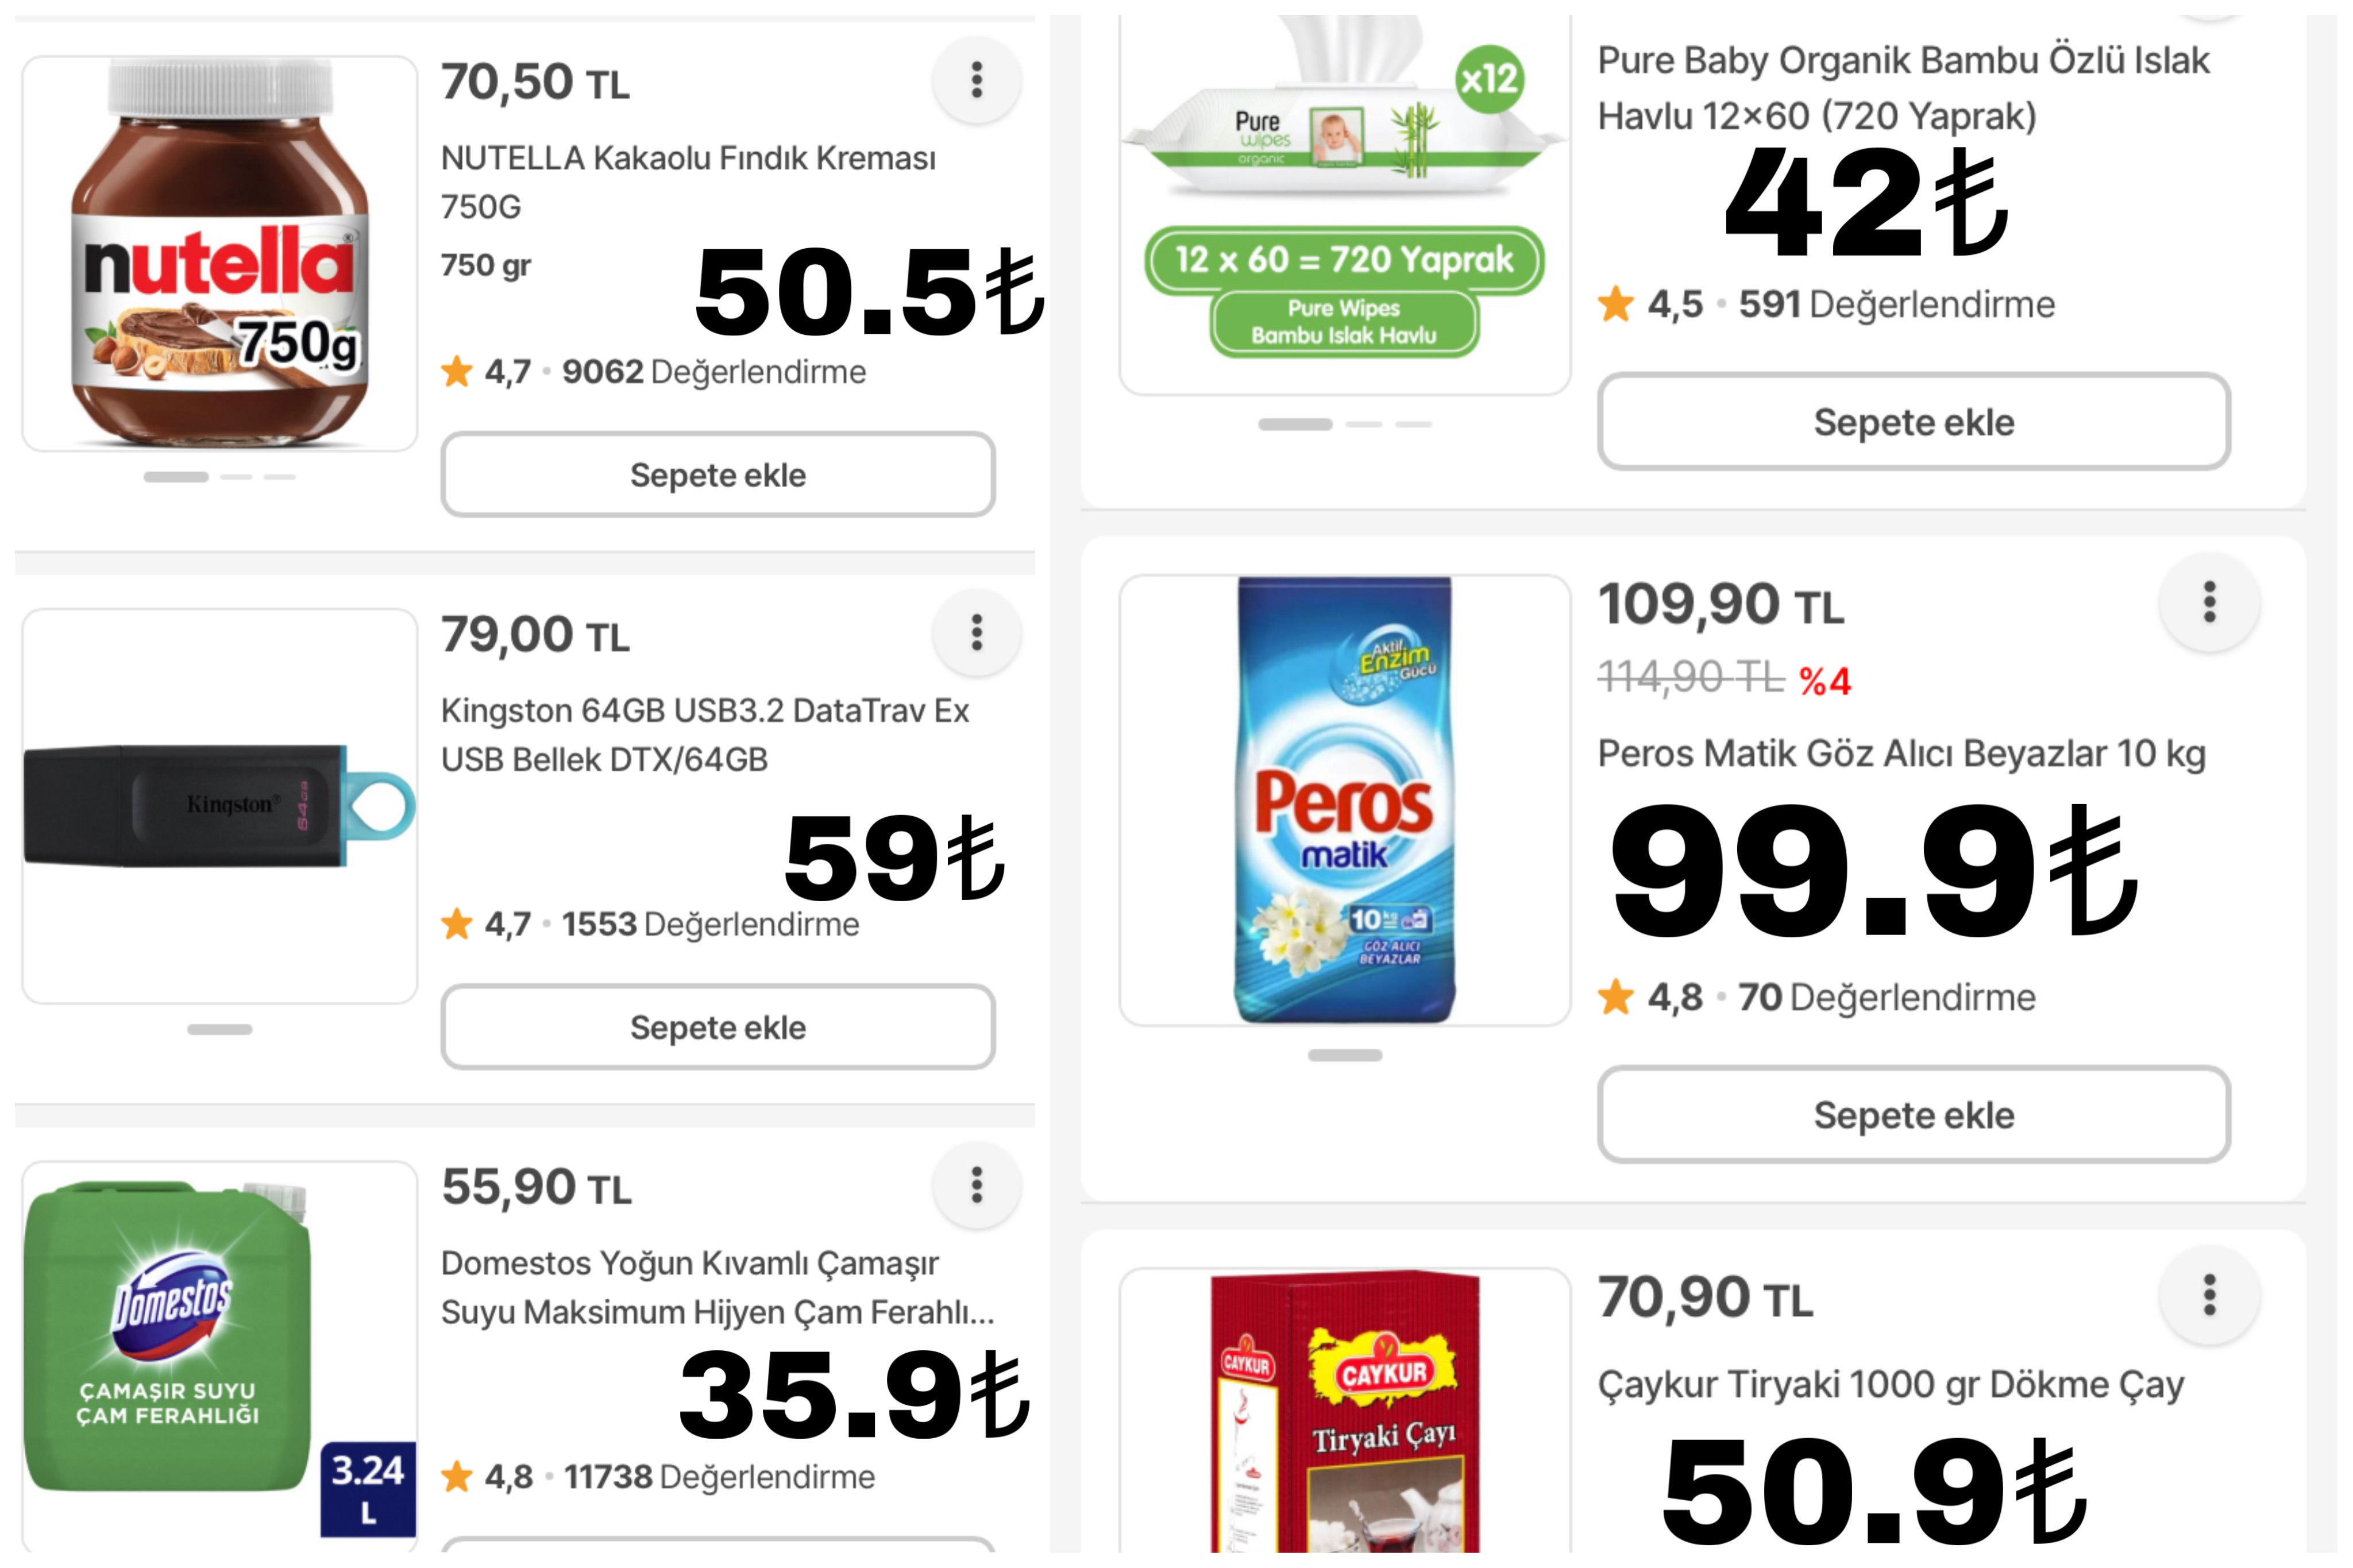Open Domestos 11738 reviews rating

(x=658, y=1476)
